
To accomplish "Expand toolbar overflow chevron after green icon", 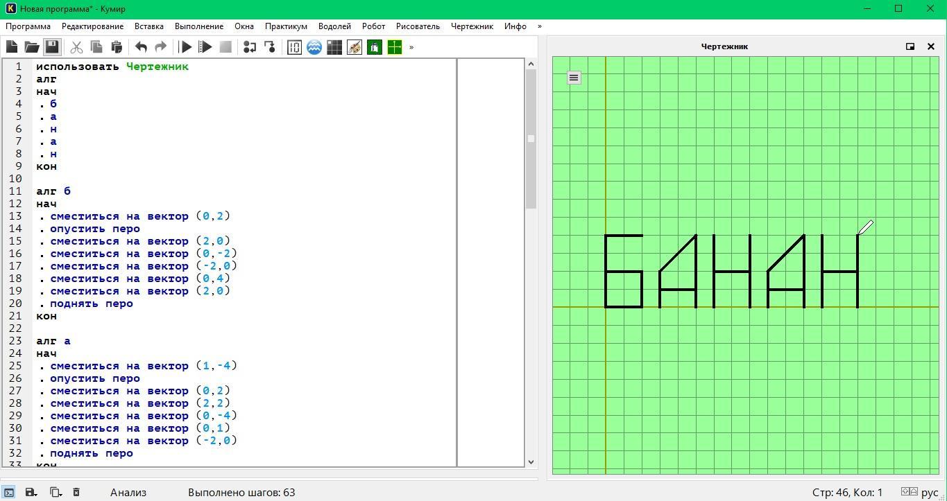I will point(411,47).
